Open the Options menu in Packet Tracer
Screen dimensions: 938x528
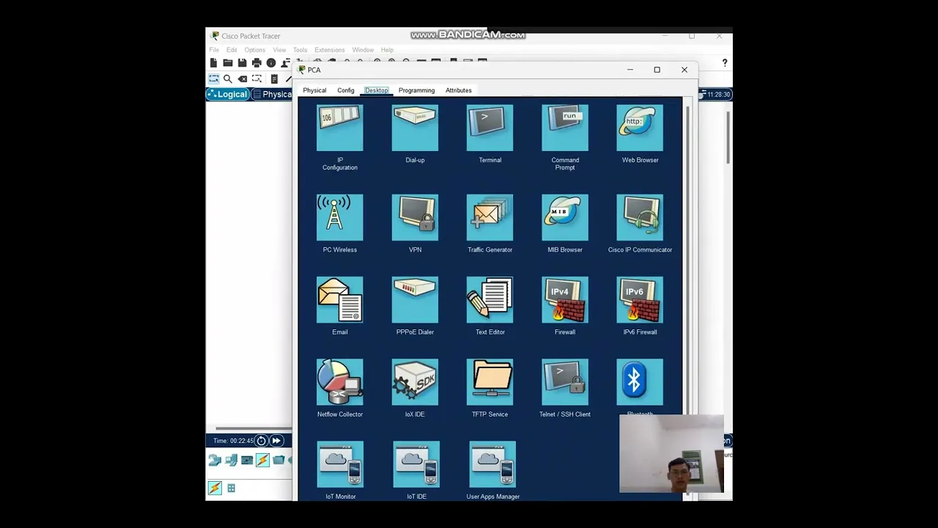coord(255,50)
